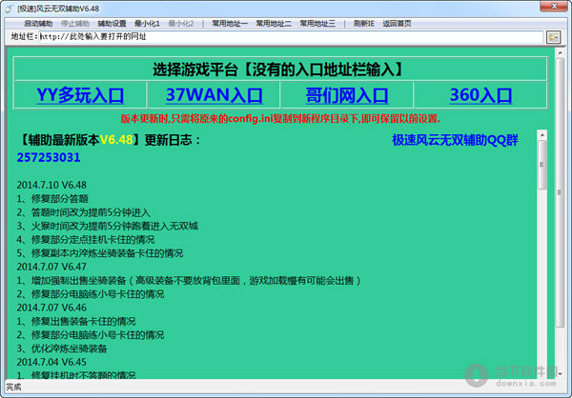572x398 pixels.
Task: Open the YY多玩入口 link
Action: 80,95
